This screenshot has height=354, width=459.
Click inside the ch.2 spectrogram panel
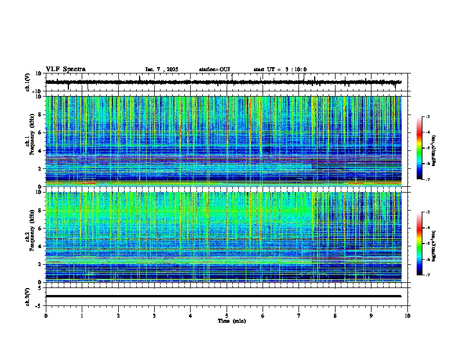[223, 237]
